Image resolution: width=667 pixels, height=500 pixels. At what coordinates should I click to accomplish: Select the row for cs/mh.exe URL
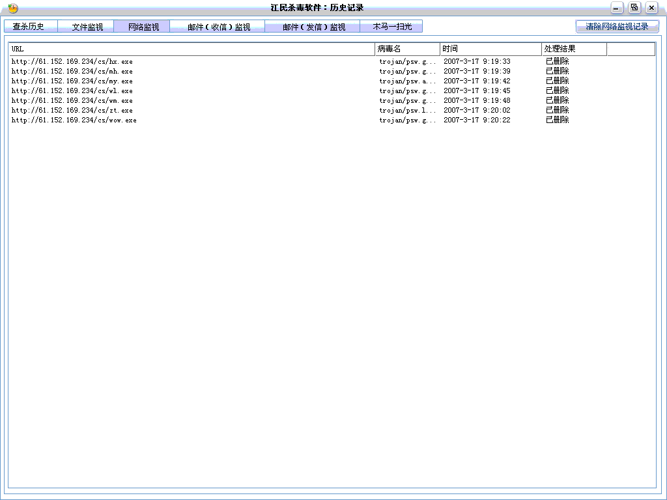click(333, 71)
